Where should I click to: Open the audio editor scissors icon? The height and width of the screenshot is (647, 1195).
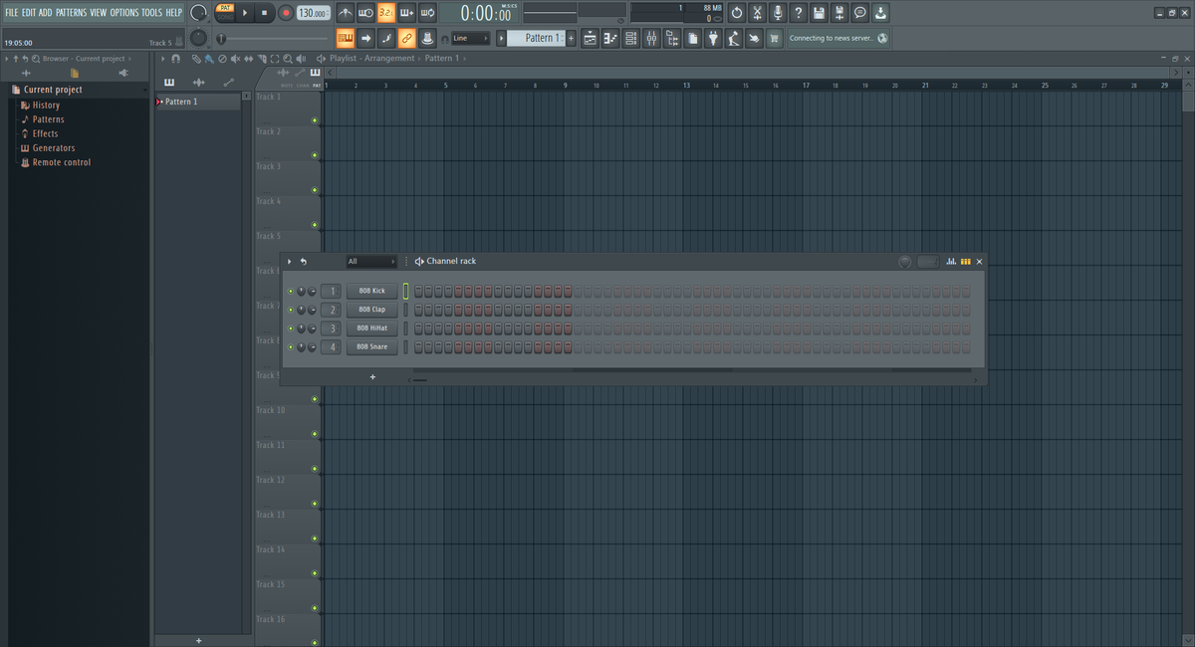point(757,13)
